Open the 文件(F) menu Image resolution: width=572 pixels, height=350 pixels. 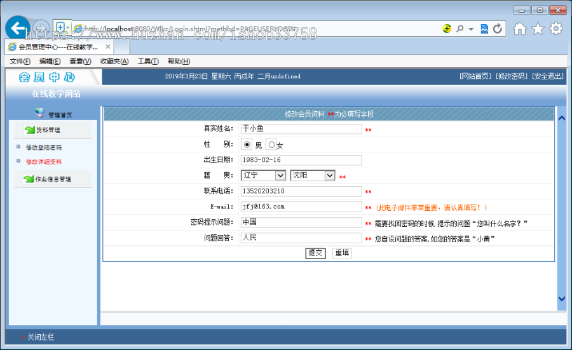pyautogui.click(x=20, y=61)
